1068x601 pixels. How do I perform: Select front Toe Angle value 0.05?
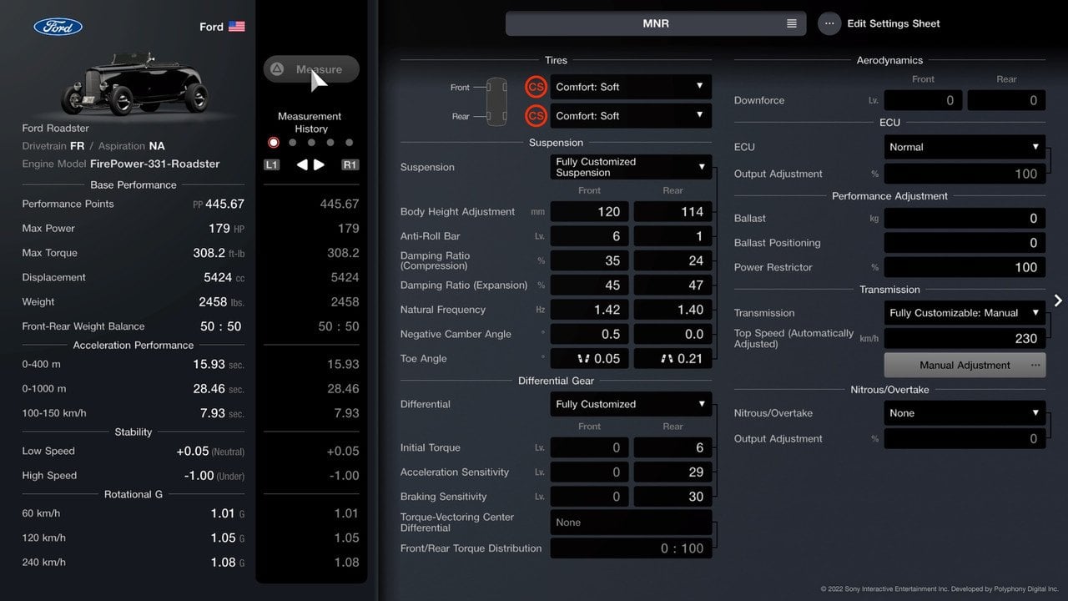(589, 359)
